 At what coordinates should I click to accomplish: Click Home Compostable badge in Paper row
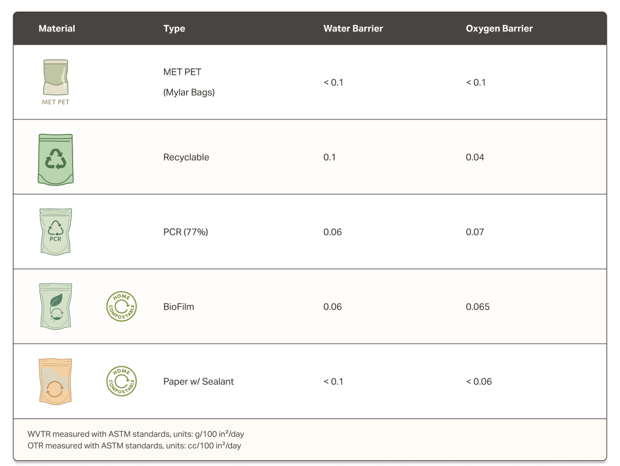[x=121, y=381]
